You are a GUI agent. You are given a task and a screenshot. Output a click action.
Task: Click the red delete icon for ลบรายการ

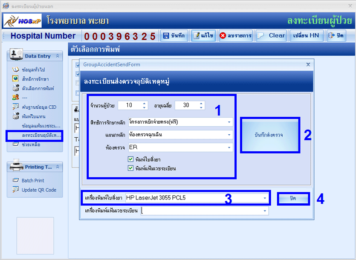pos(223,36)
